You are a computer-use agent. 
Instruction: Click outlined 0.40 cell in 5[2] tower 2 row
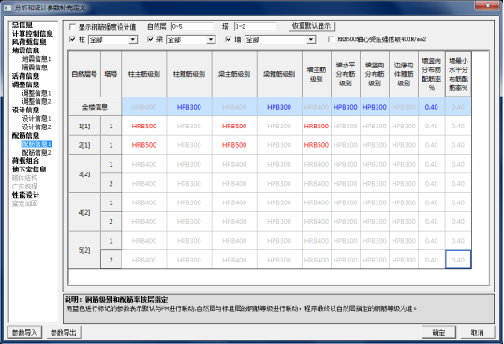(x=458, y=260)
